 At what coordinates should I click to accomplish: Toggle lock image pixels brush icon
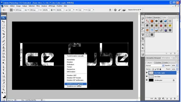pos(156,69)
